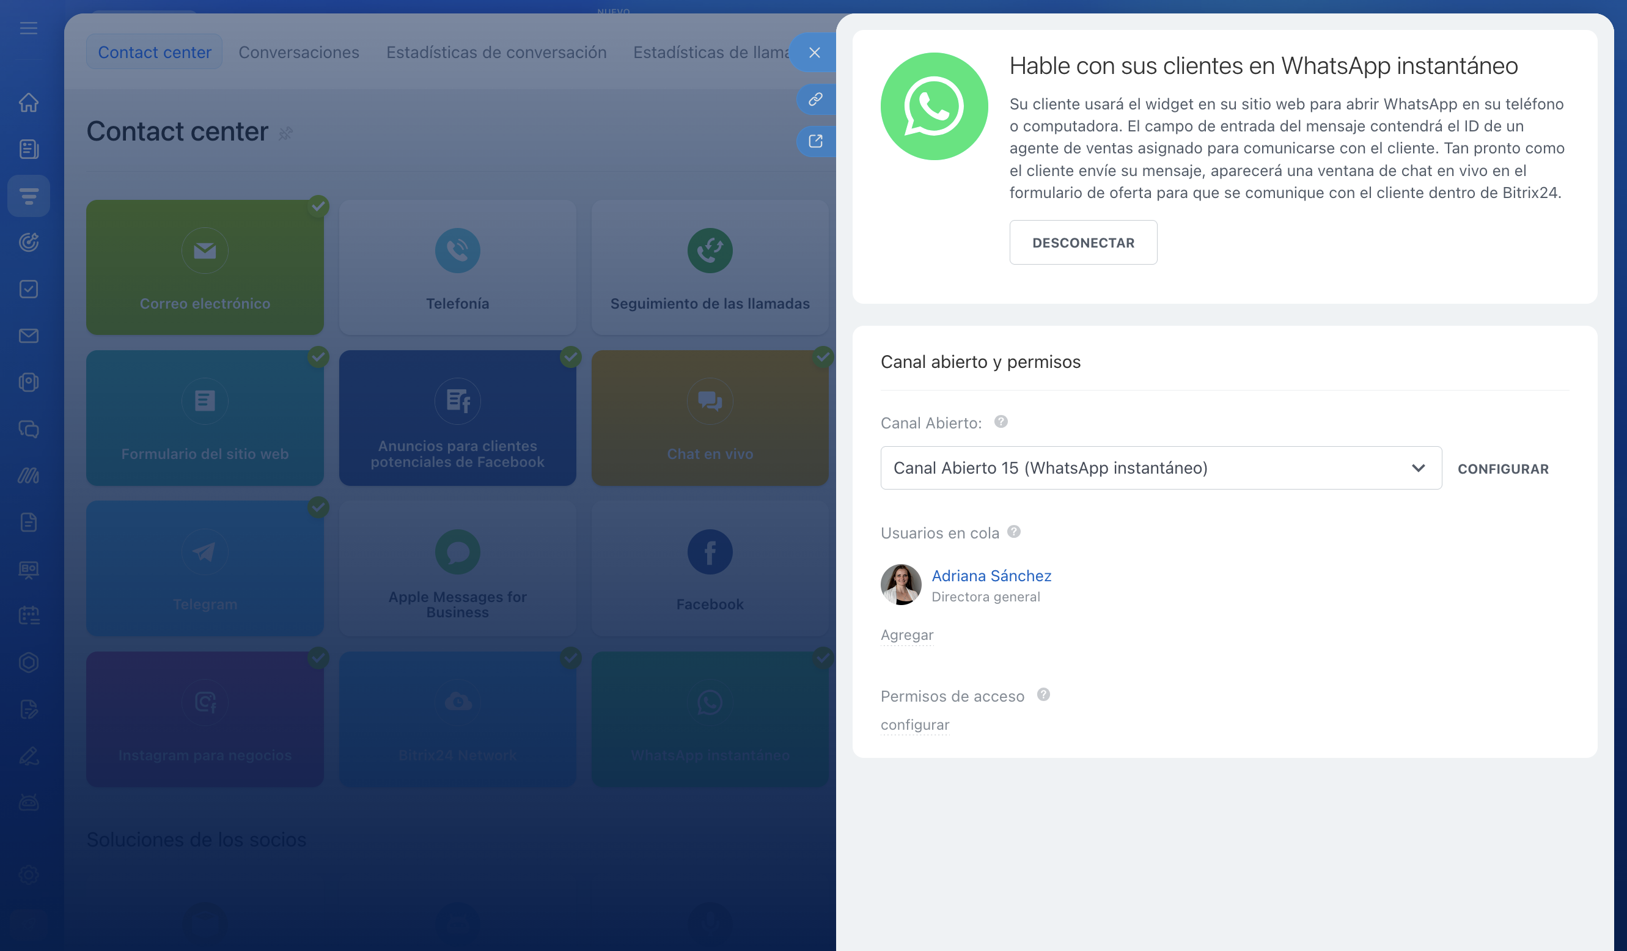Click help icon beside Usuarios en cola
The image size is (1627, 951).
tap(1013, 531)
